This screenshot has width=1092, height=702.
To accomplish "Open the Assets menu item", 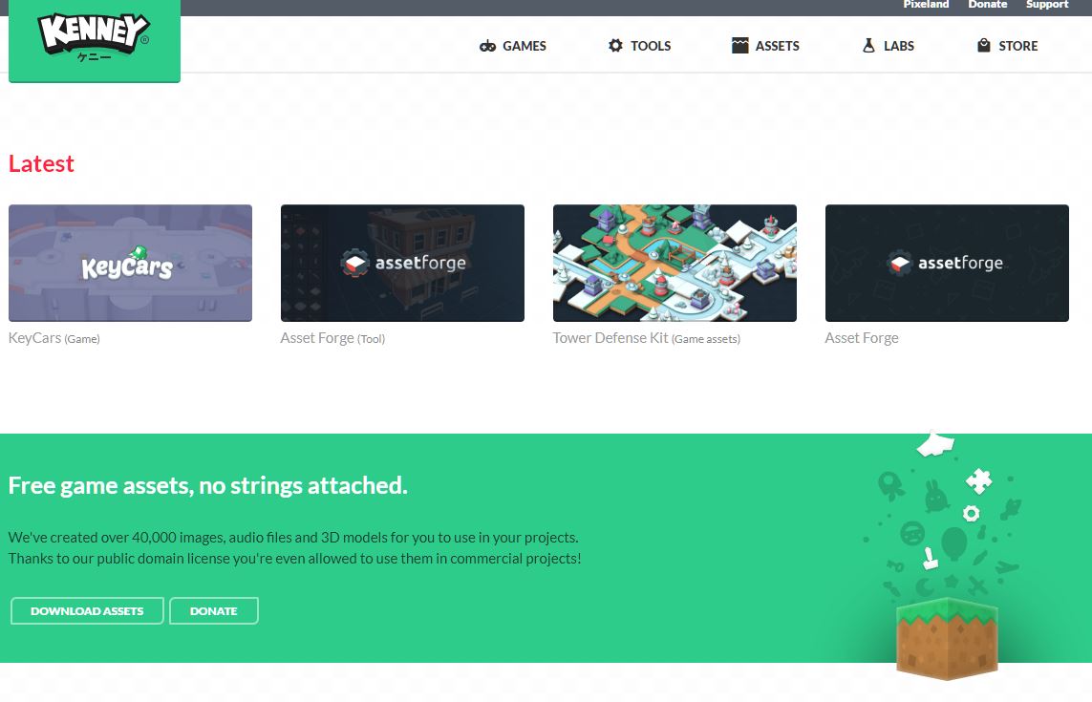I will 765,46.
